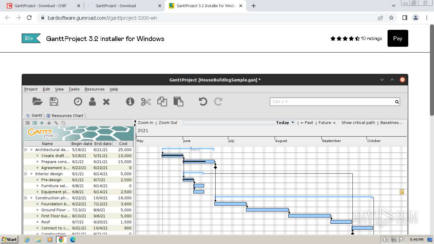
Task: Open the Chrome side panel icon
Action: click(x=405, y=18)
